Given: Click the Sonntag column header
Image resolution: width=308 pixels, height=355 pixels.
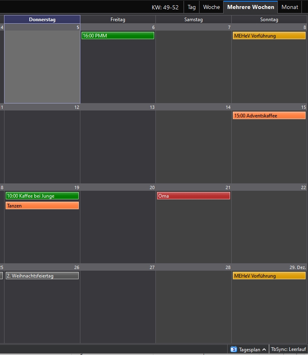Looking at the screenshot, I should pyautogui.click(x=269, y=20).
